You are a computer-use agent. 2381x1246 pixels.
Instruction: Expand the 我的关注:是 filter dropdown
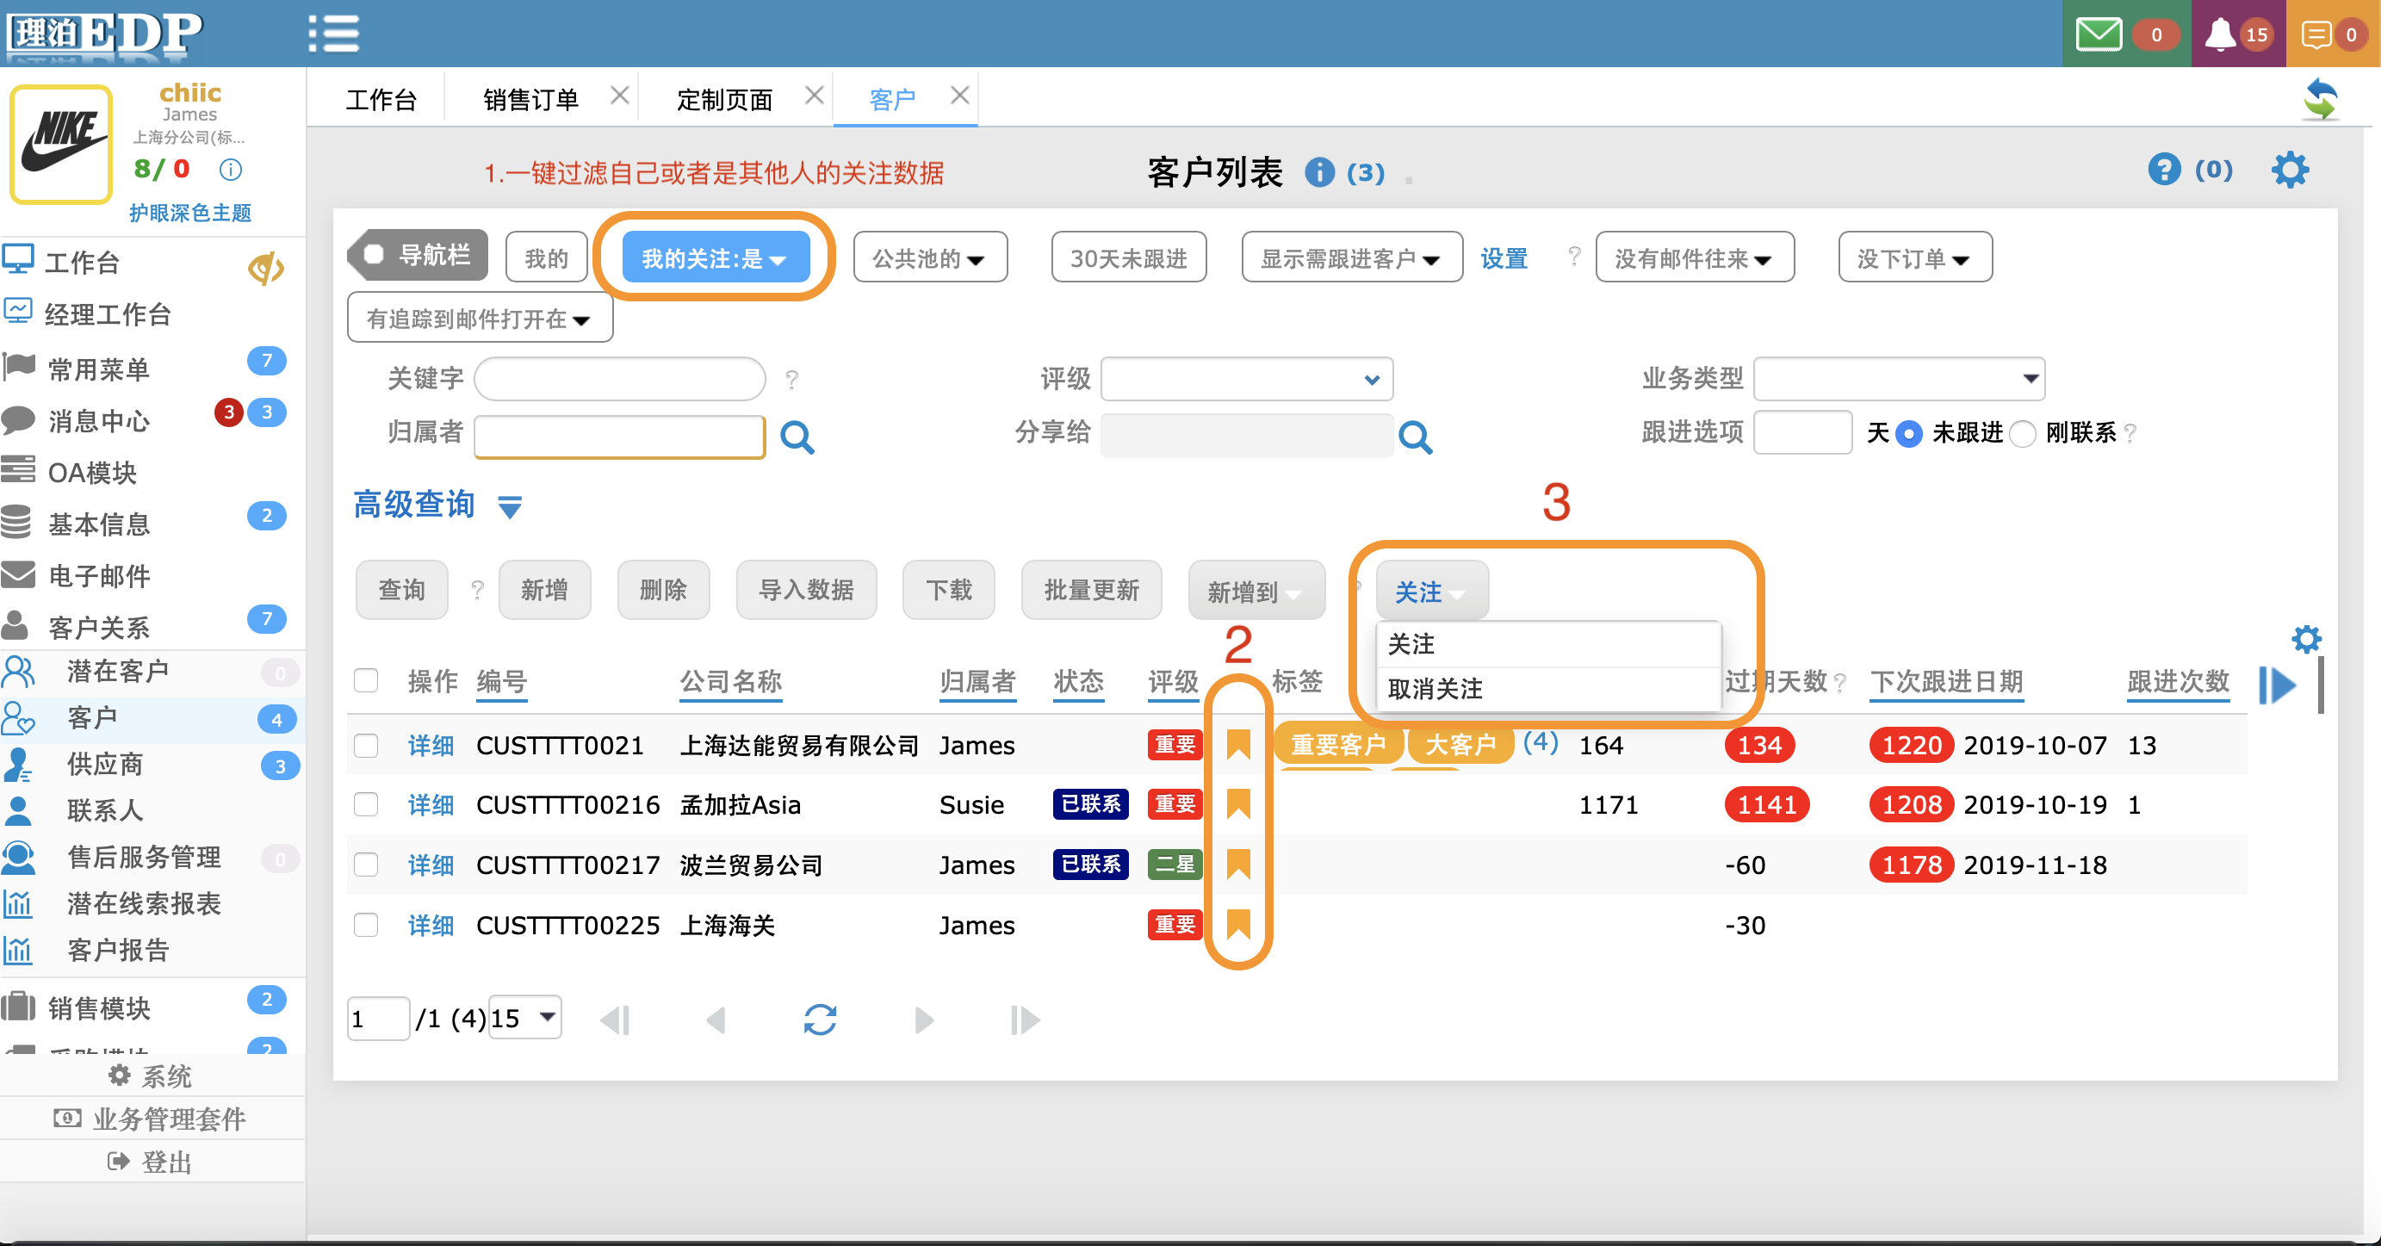(x=716, y=259)
